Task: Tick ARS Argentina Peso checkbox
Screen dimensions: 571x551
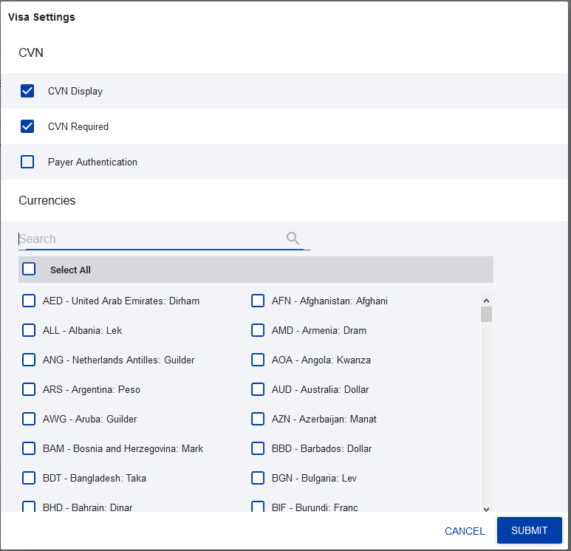Action: point(29,389)
